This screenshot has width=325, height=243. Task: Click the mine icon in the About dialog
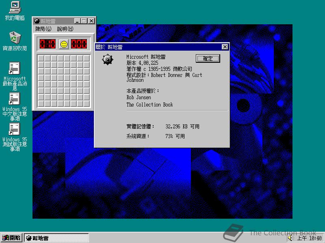(108, 60)
